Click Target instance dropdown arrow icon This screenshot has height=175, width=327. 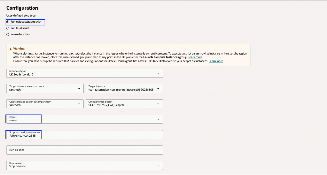[158, 89]
